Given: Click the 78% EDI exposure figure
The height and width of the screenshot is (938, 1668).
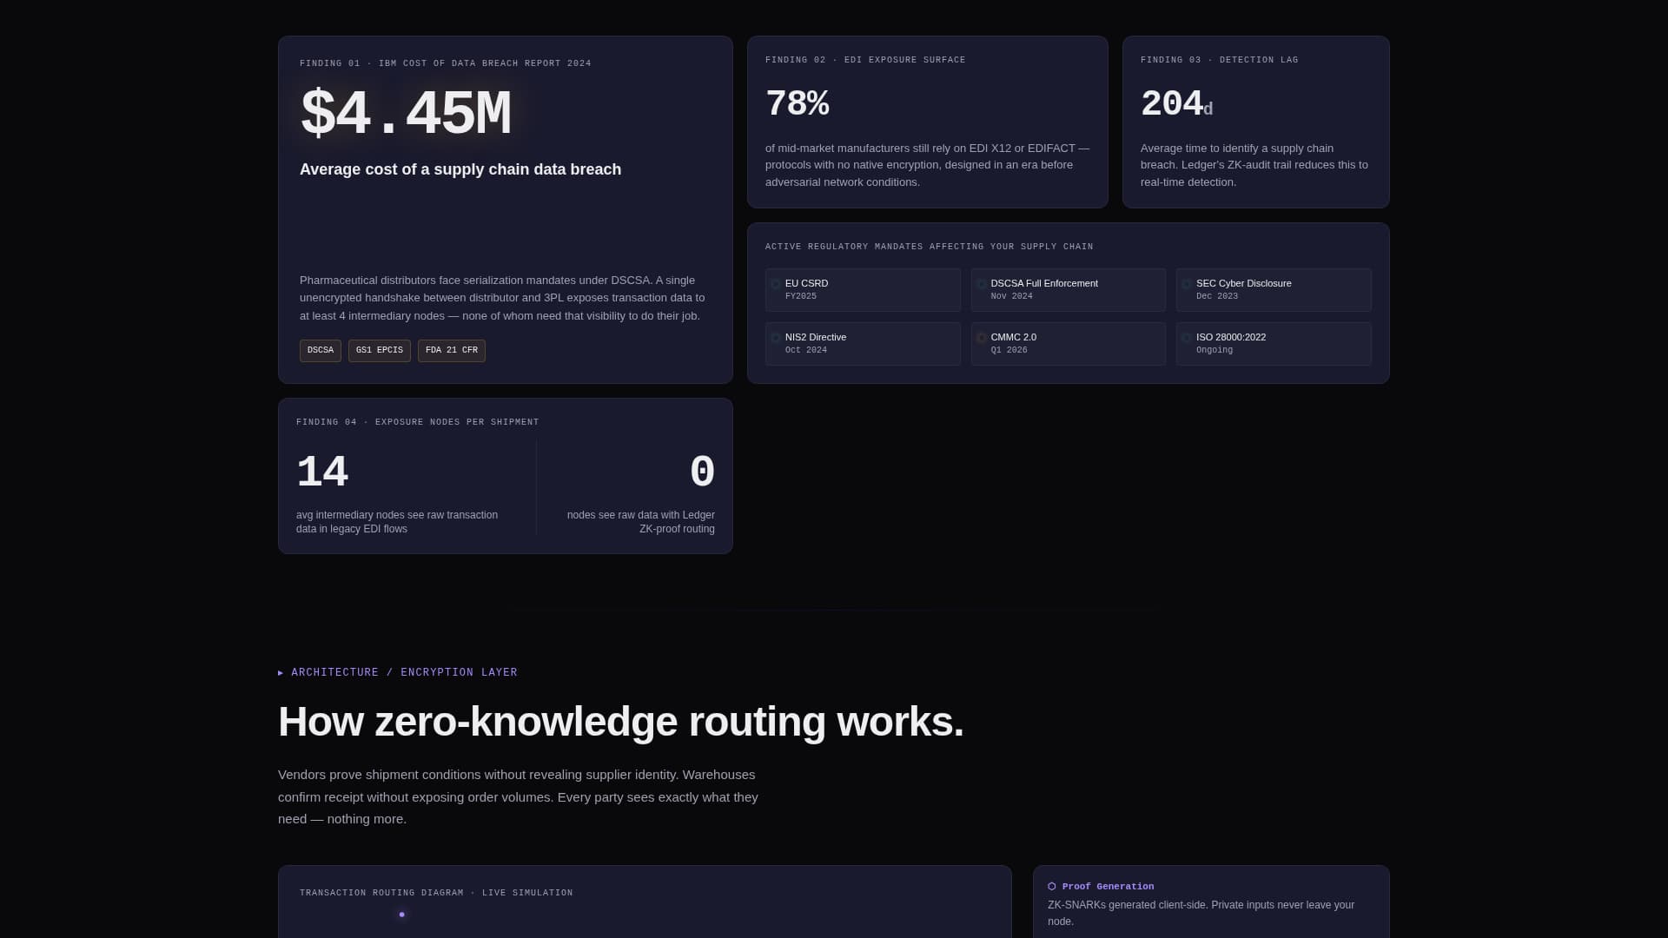Looking at the screenshot, I should pyautogui.click(x=798, y=104).
